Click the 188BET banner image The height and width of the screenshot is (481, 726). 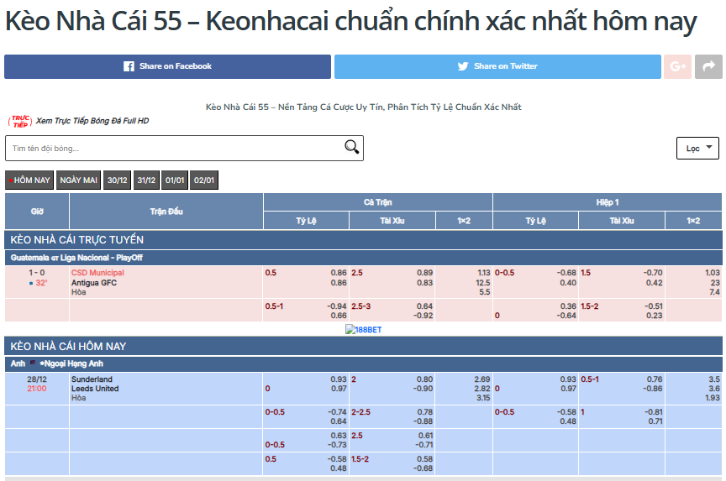[363, 330]
